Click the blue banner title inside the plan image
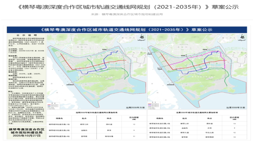 127,30
